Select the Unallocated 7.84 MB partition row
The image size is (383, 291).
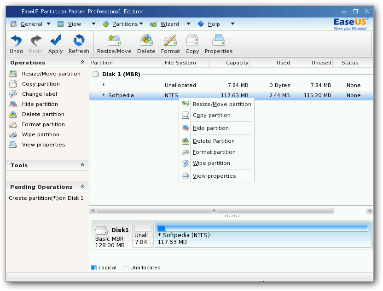(231, 85)
